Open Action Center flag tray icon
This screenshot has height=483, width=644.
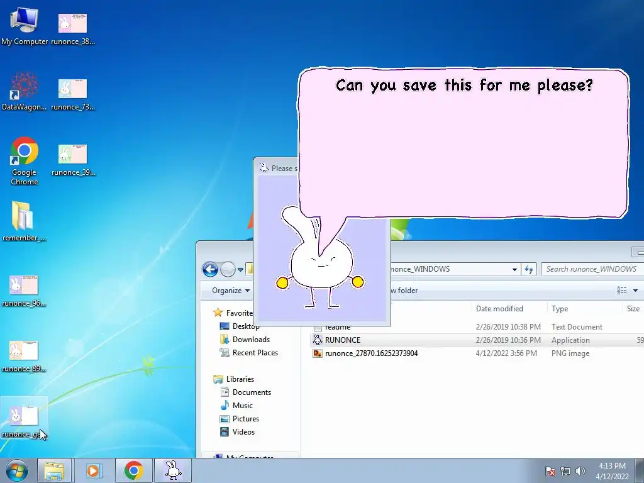click(x=550, y=471)
